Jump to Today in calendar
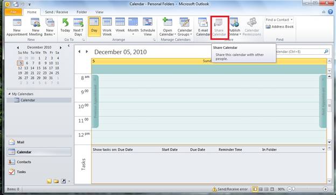Image resolution: width=336 pixels, height=195 pixels. [65, 26]
